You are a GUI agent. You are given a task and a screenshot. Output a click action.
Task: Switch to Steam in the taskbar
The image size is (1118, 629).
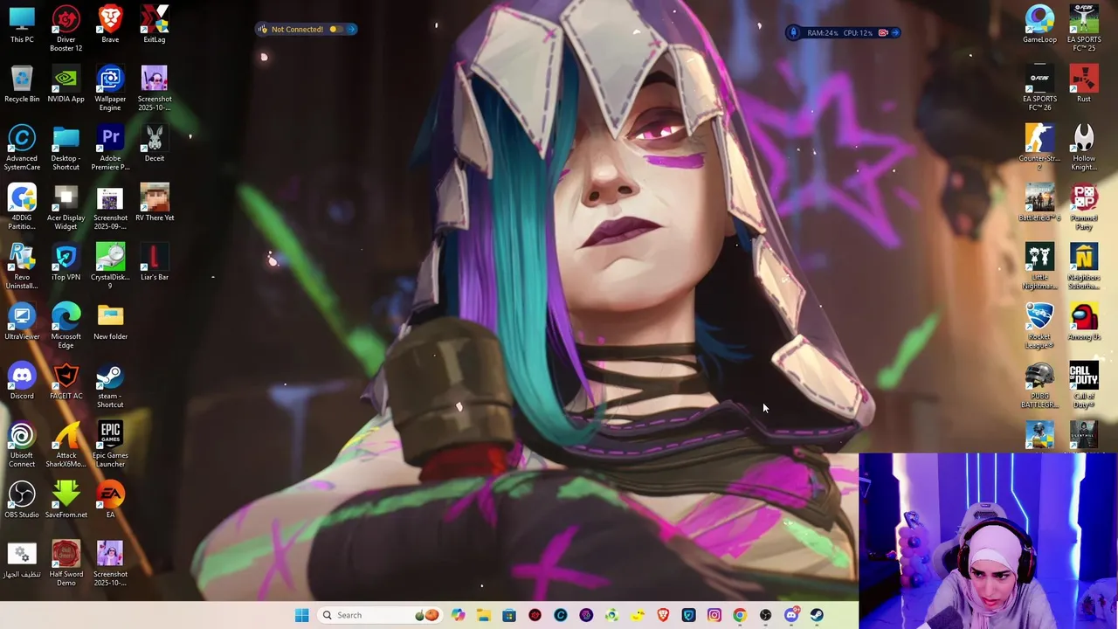tap(817, 615)
